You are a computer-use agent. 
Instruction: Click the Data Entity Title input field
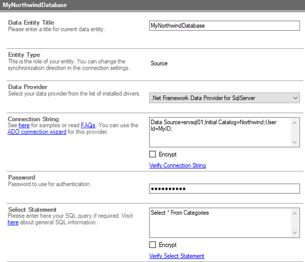pyautogui.click(x=224, y=26)
